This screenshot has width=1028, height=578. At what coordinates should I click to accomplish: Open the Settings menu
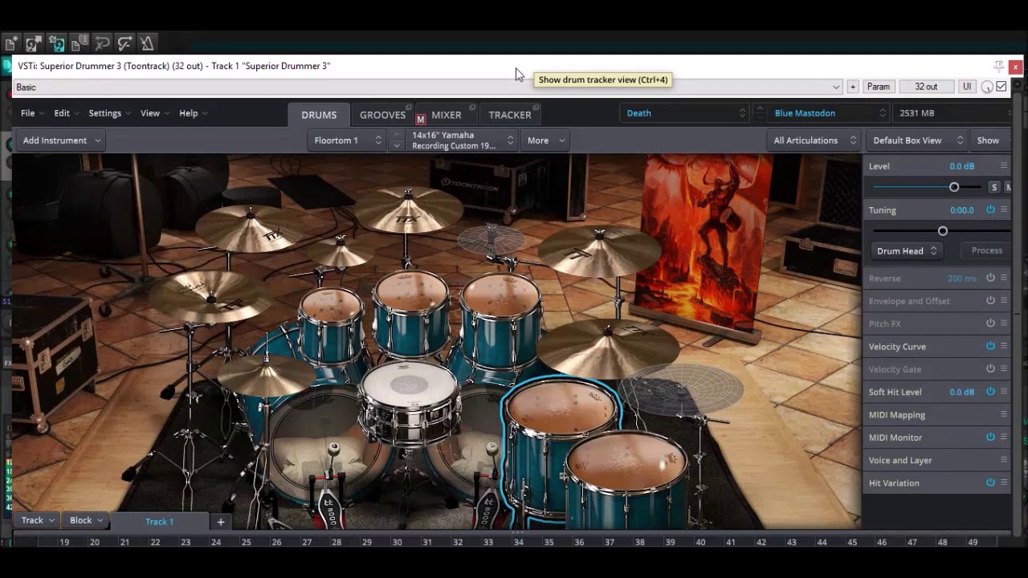point(109,113)
